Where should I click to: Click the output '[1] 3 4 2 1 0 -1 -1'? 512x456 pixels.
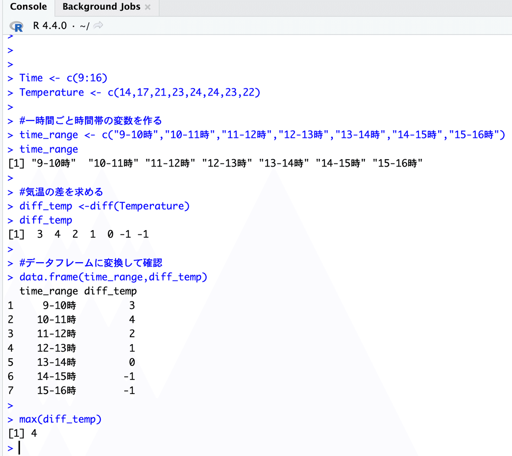[x=79, y=234]
